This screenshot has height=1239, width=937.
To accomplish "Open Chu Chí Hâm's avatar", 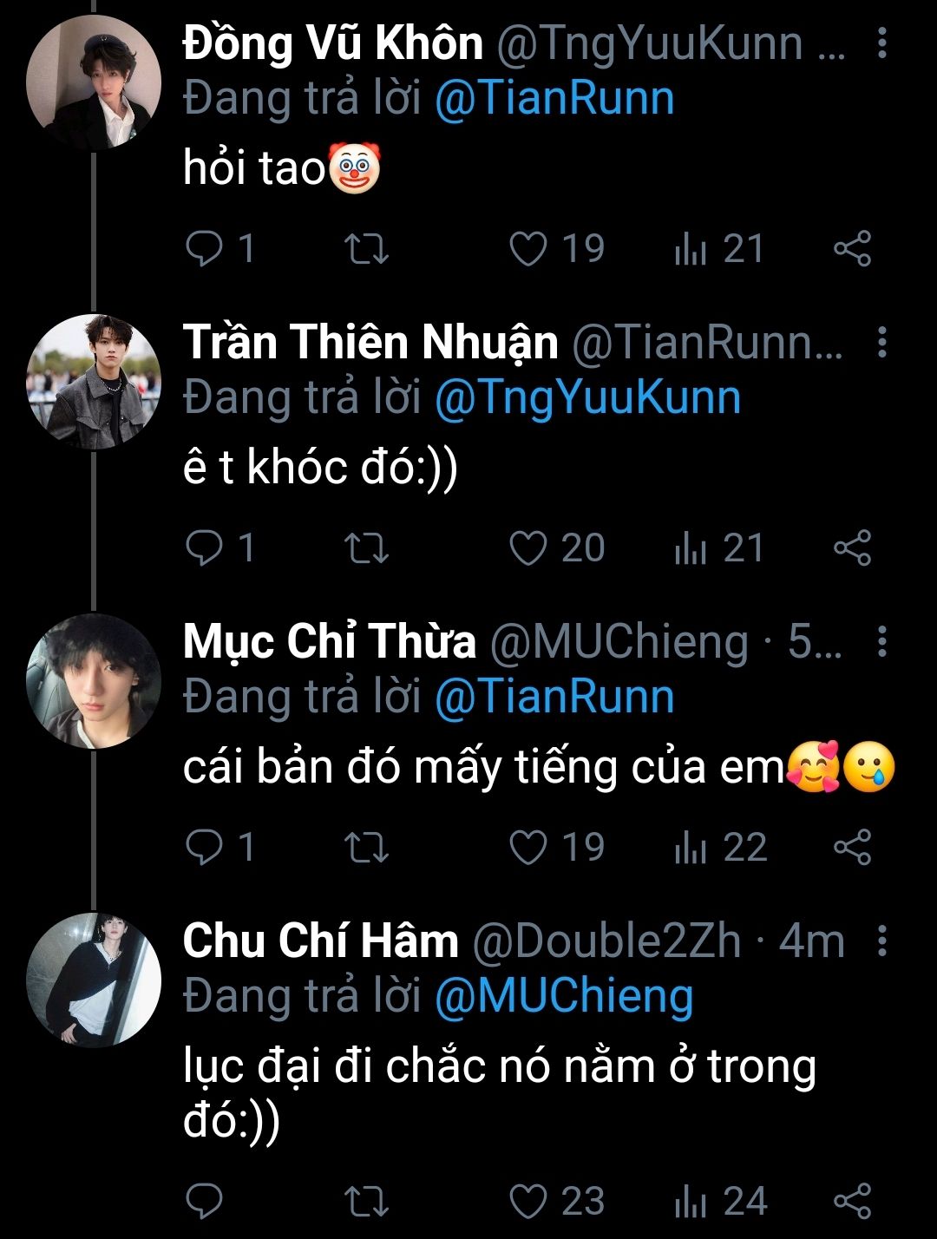I will point(94,980).
